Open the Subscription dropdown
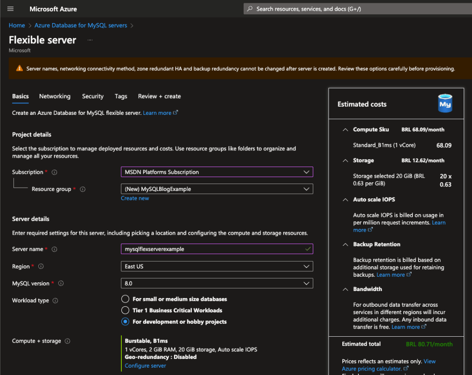 point(216,172)
